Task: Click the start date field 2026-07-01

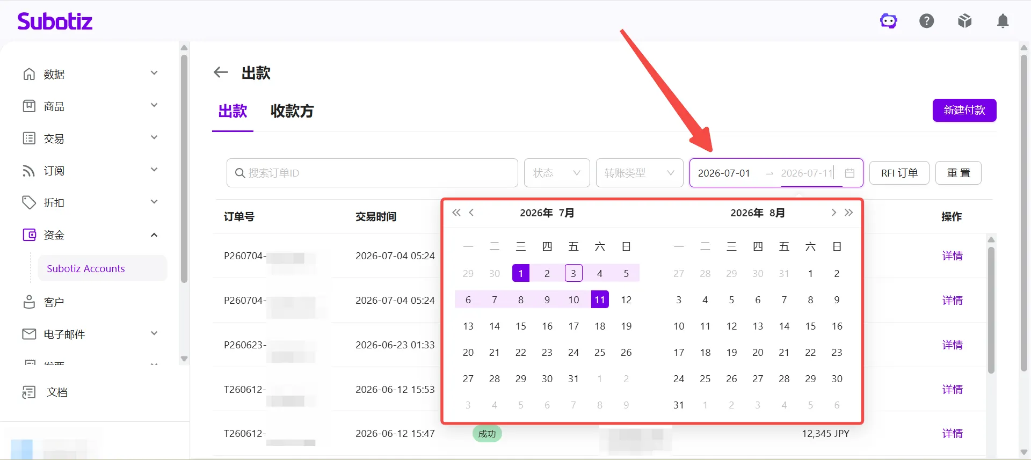Action: [724, 173]
